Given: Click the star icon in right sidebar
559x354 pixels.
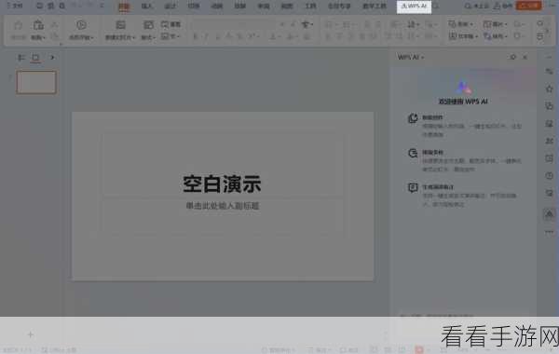Looking at the screenshot, I should [x=549, y=88].
